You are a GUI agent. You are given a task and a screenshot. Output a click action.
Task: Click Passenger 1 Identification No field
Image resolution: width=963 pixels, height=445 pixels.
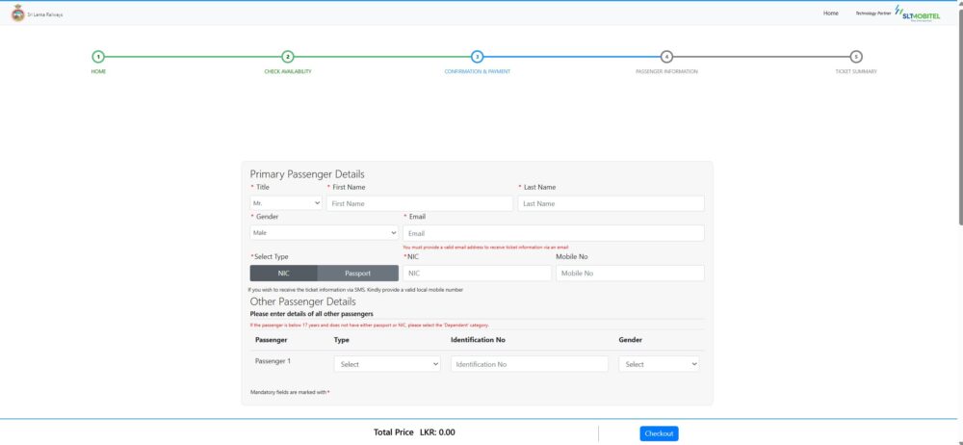pyautogui.click(x=530, y=364)
